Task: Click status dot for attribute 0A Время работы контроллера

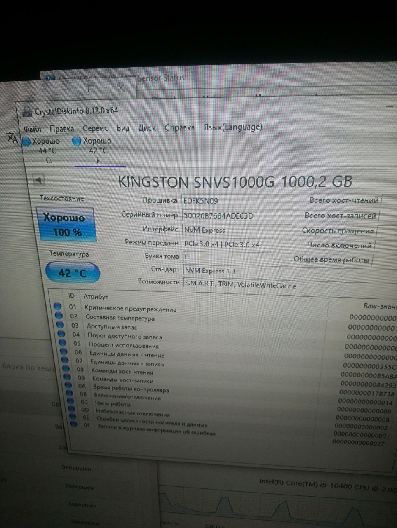Action: (69, 385)
